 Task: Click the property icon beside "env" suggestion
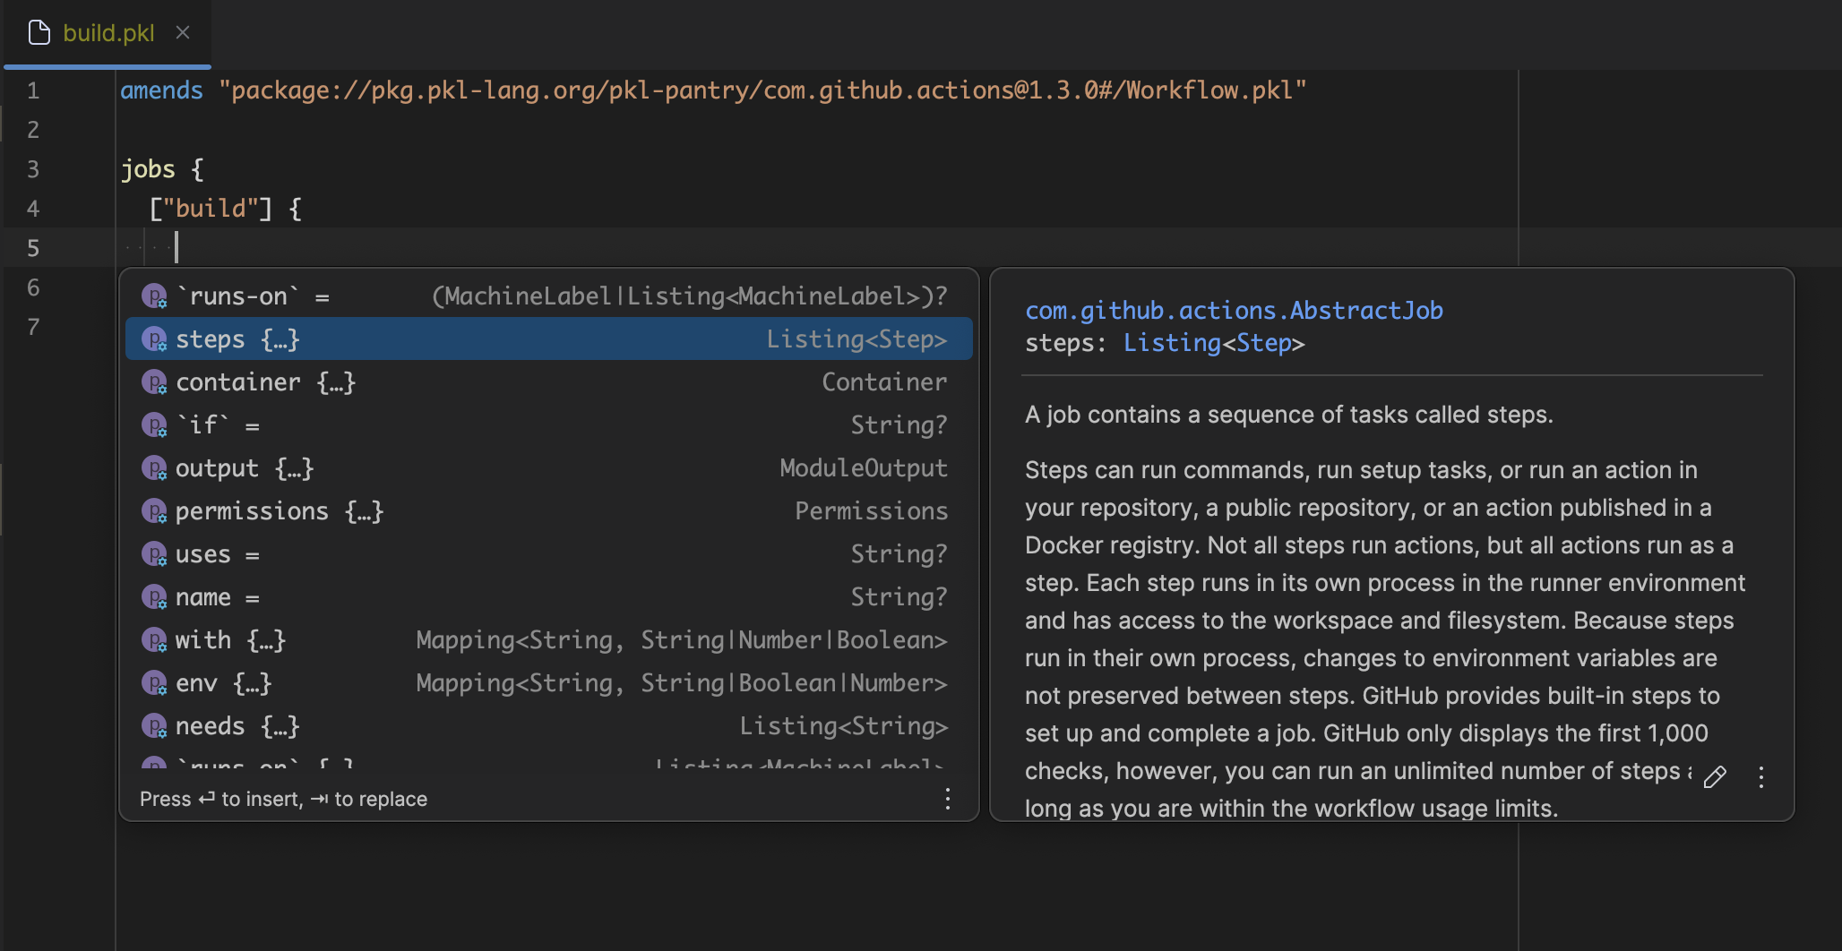(154, 682)
